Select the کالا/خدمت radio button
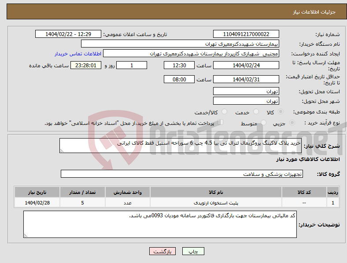This screenshot has width=347, height=263. coord(224,112)
